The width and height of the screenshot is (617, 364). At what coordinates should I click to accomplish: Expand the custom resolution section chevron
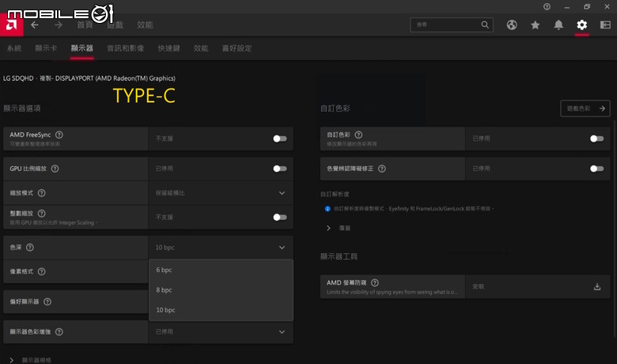coord(328,228)
